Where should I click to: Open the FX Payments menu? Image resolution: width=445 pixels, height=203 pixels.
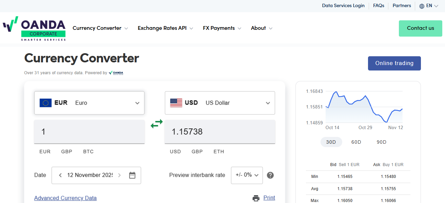coord(222,28)
